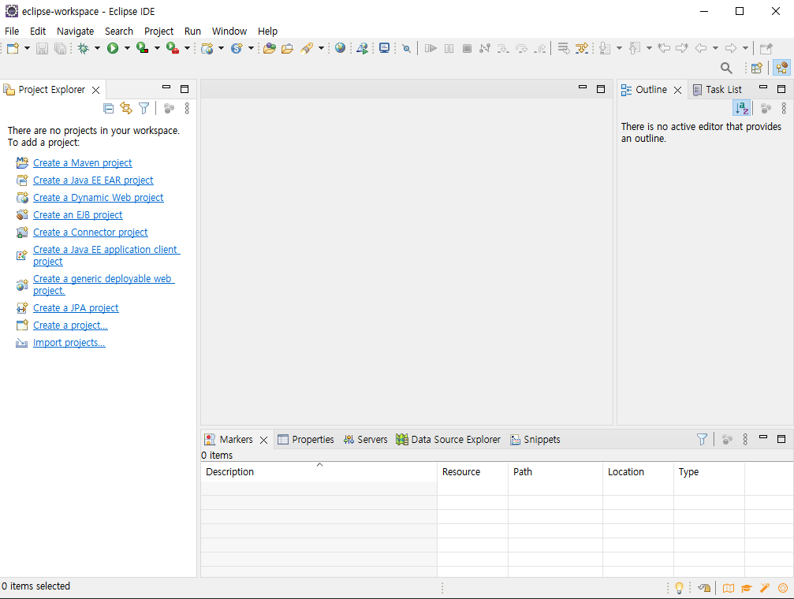This screenshot has height=599, width=794.
Task: Switch to the Snippets tab
Action: (x=535, y=440)
